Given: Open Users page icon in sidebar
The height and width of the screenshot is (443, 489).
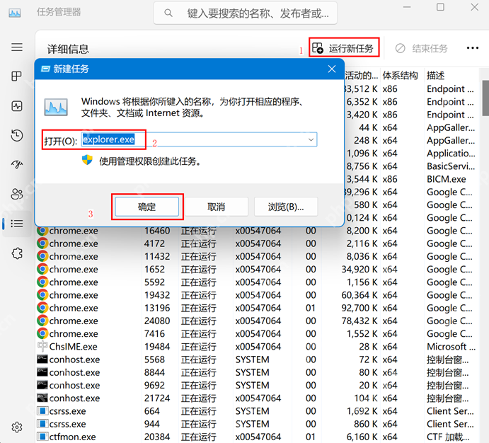Looking at the screenshot, I should 17,194.
